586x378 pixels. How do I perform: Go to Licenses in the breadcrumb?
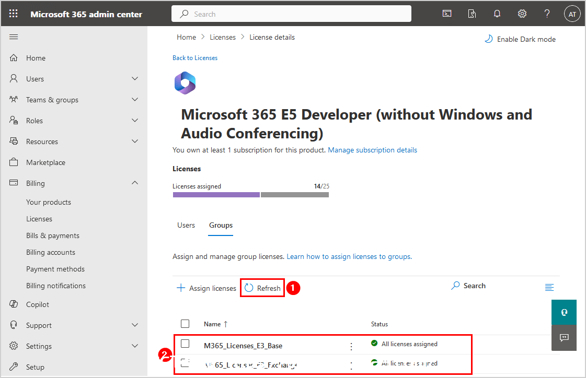pyautogui.click(x=223, y=37)
